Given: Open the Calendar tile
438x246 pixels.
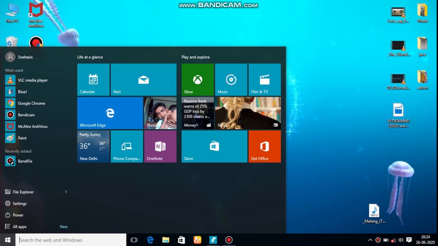Looking at the screenshot, I should pyautogui.click(x=93, y=80).
